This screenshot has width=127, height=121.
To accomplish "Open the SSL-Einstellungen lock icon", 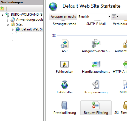I will (x=125, y=105).
